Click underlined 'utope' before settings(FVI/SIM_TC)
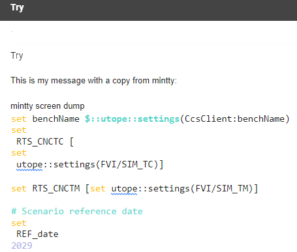297x252 pixels. pyautogui.click(x=29, y=165)
